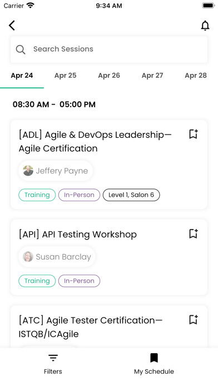Bookmark the API Testing Workshop session
The image size is (218, 387).
[194, 234]
